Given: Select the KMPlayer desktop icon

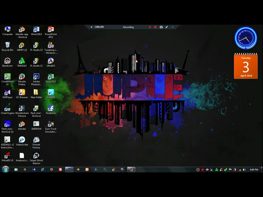Looking at the screenshot, I should [7, 94].
